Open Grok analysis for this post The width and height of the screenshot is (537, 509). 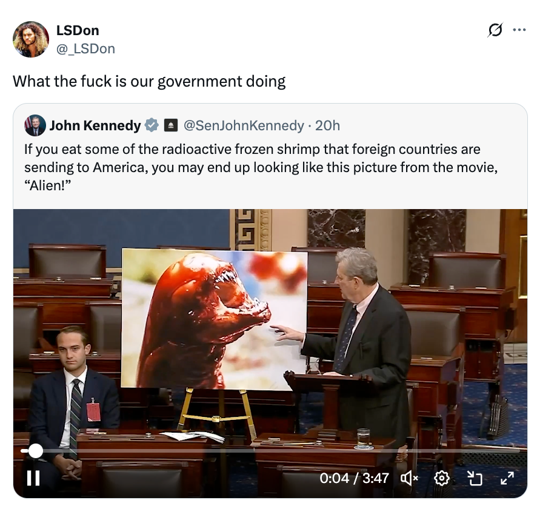496,30
